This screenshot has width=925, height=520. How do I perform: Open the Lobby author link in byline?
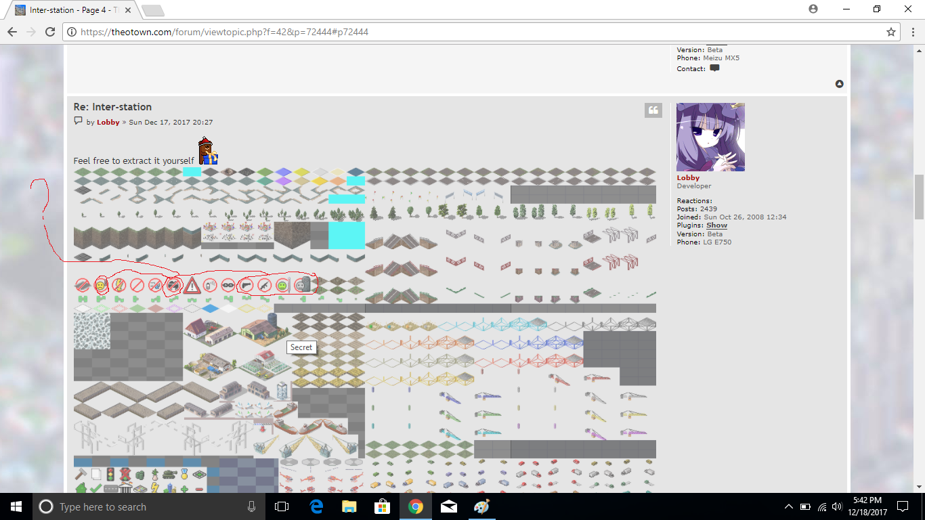tap(108, 123)
